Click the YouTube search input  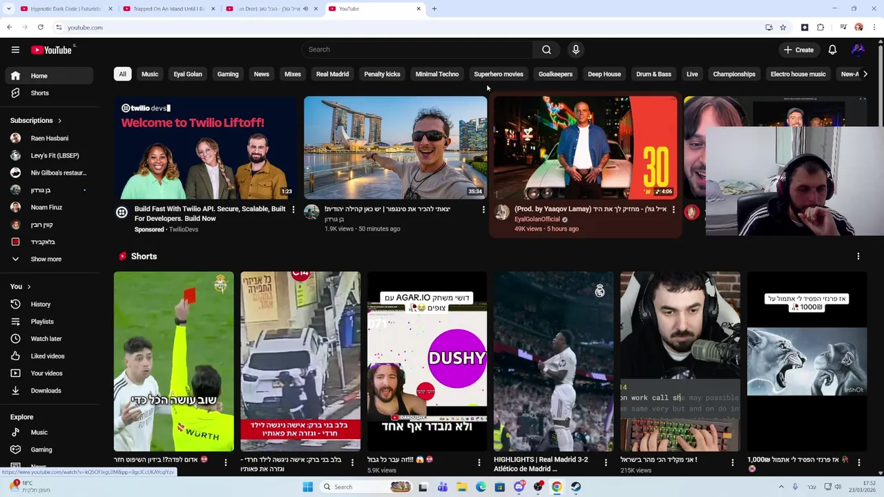pos(417,50)
